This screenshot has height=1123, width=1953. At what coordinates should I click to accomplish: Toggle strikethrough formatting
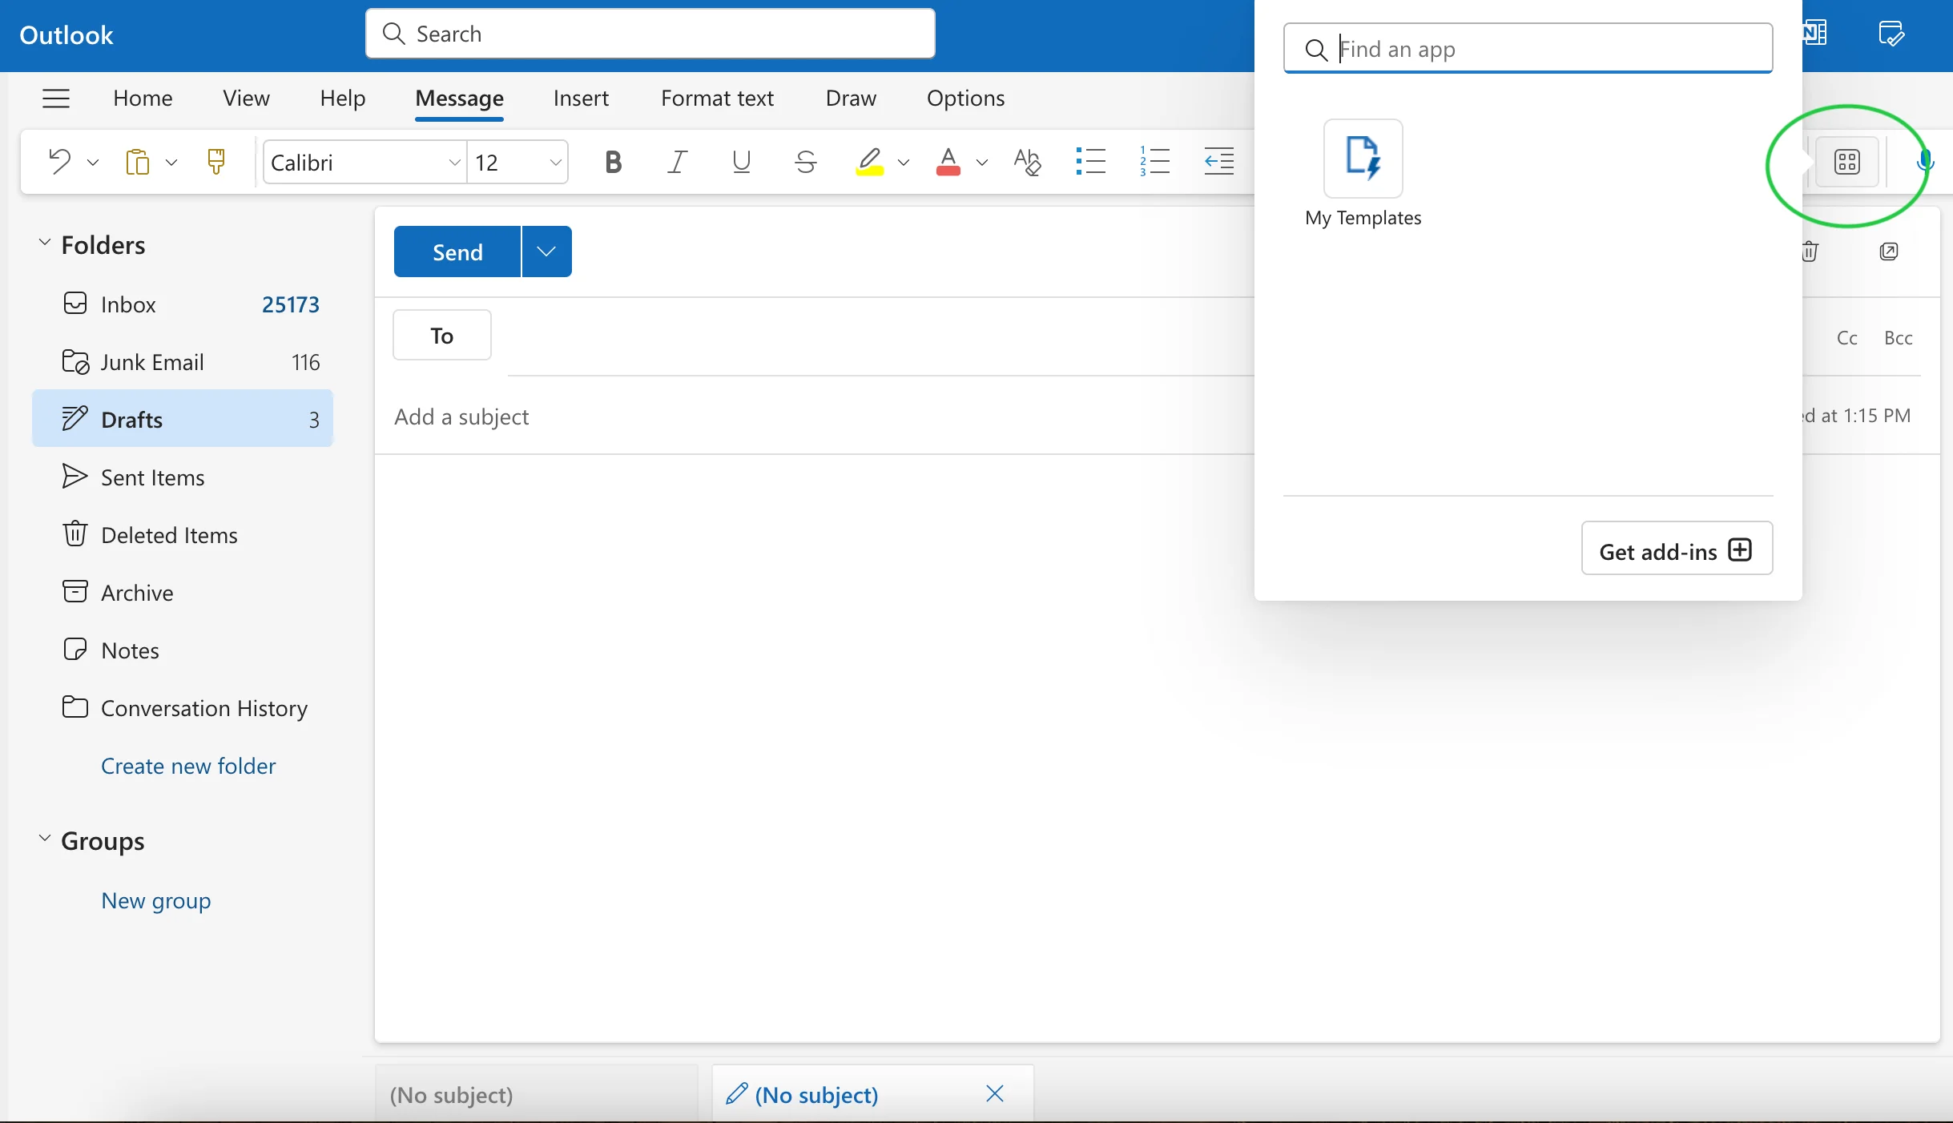tap(805, 162)
